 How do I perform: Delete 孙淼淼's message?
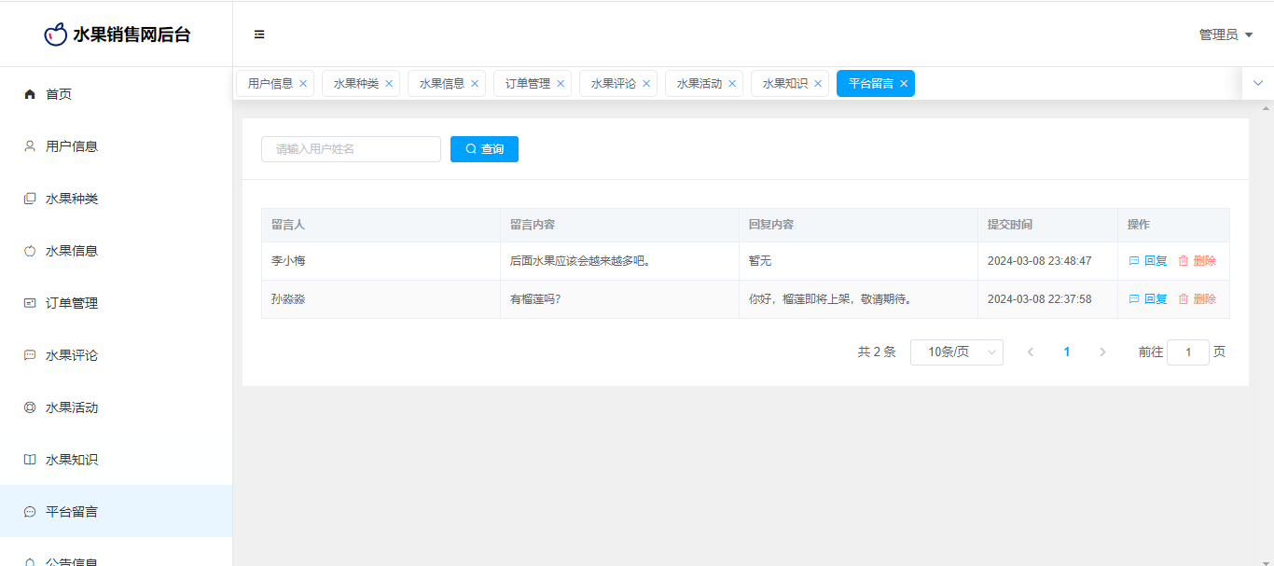(x=1197, y=299)
